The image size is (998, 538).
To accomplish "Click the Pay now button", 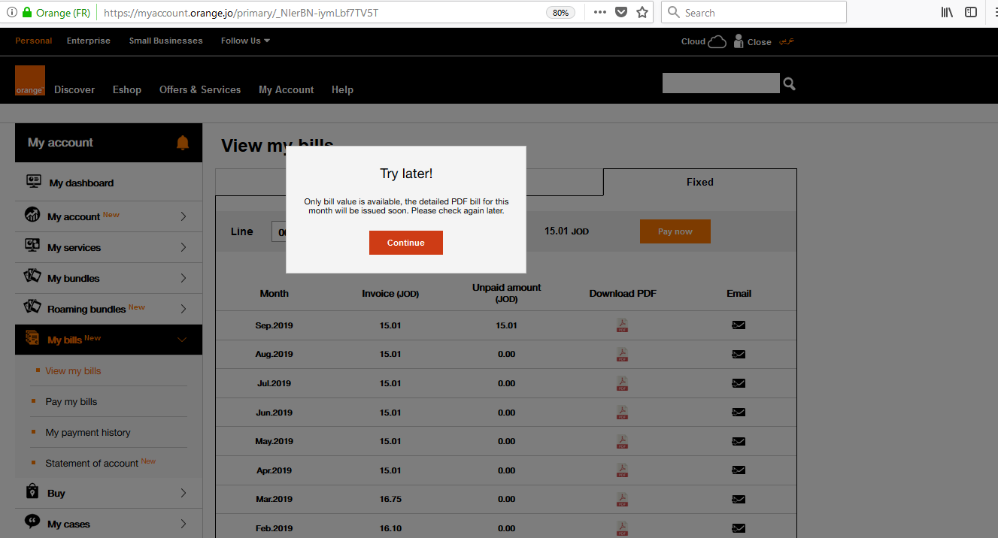I will coord(675,231).
